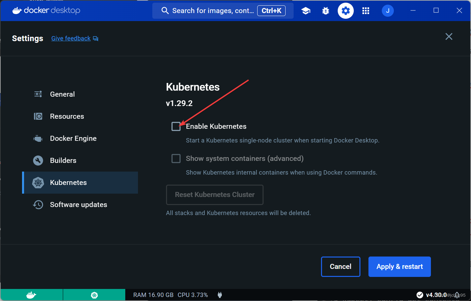471x301 pixels.
Task: Open the Learning center icon in title bar
Action: 306,10
